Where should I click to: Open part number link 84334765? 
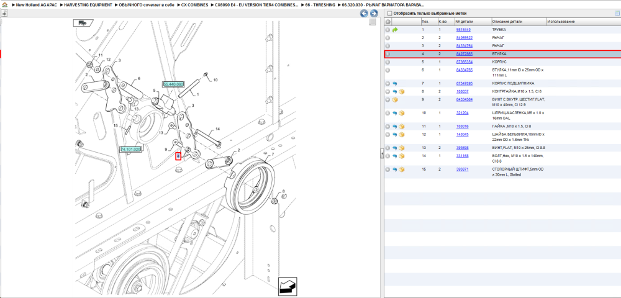tap(464, 70)
